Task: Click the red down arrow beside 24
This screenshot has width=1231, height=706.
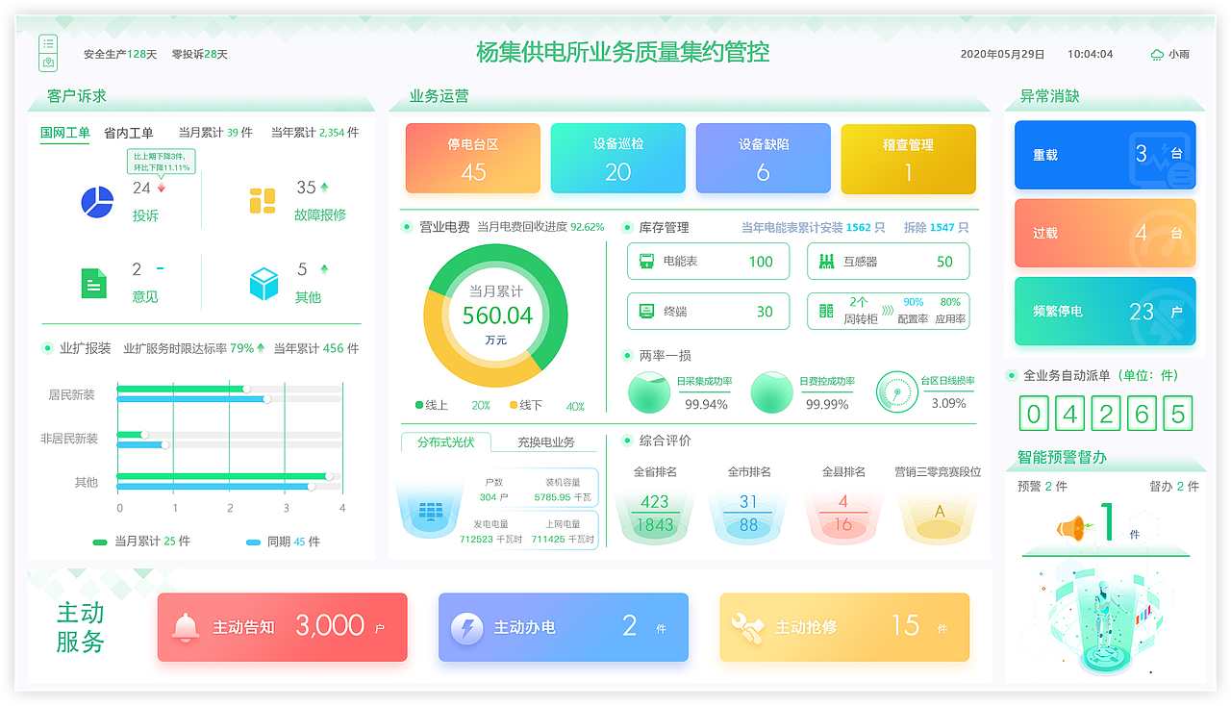Action: pyautogui.click(x=162, y=189)
